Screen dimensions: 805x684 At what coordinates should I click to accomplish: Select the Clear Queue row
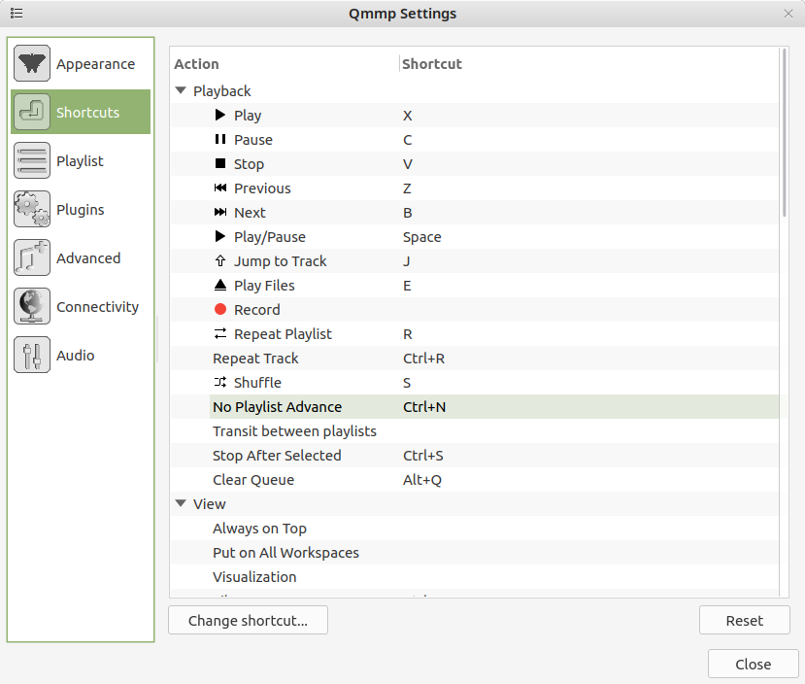[475, 480]
